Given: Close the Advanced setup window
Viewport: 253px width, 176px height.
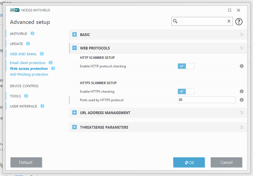Looking at the screenshot, I should click(x=238, y=10).
